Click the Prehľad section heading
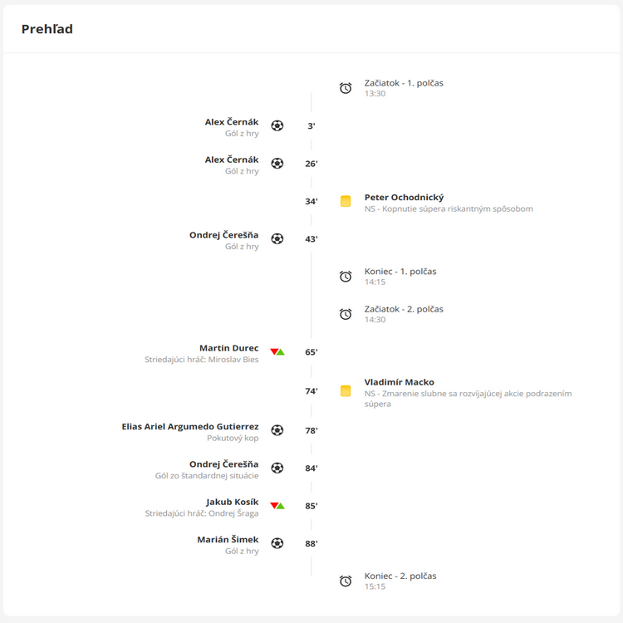Screen dimensions: 623x623 click(x=47, y=29)
